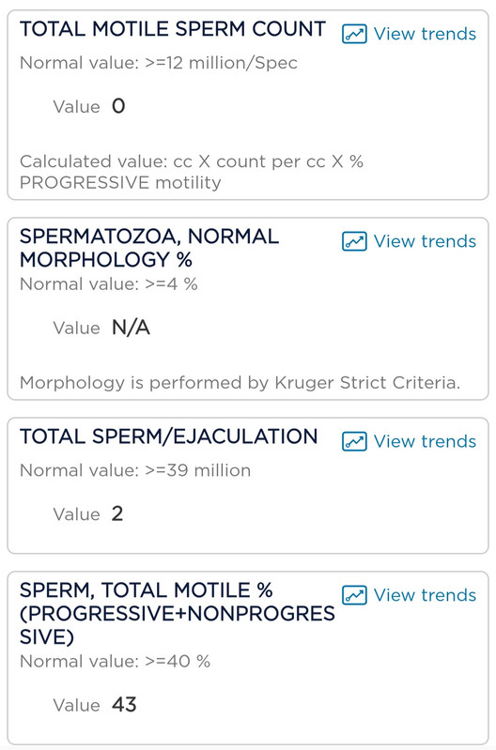This screenshot has width=496, height=750.
Task: Click the trend chart icon for Total Motile Sperm Count
Action: 354,34
